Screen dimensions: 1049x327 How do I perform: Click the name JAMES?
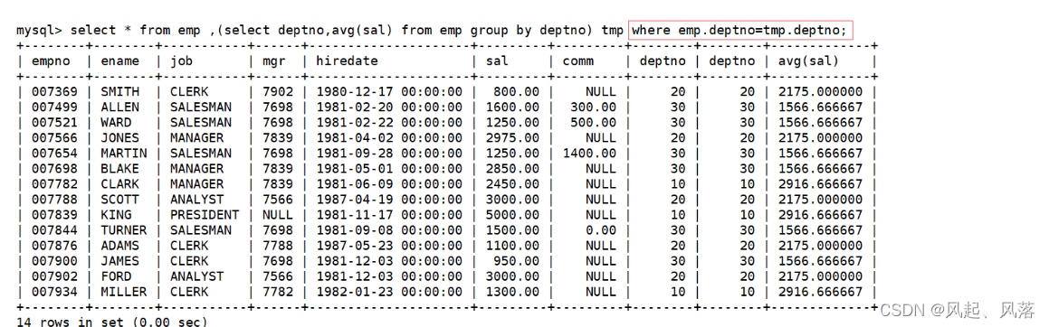(119, 261)
